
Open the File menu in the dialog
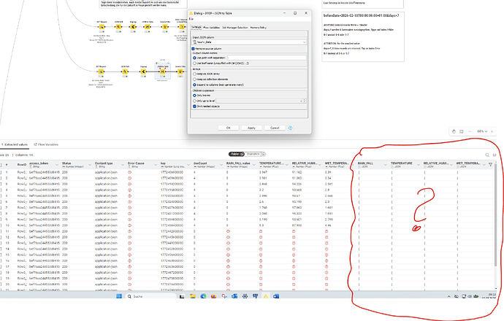click(191, 19)
